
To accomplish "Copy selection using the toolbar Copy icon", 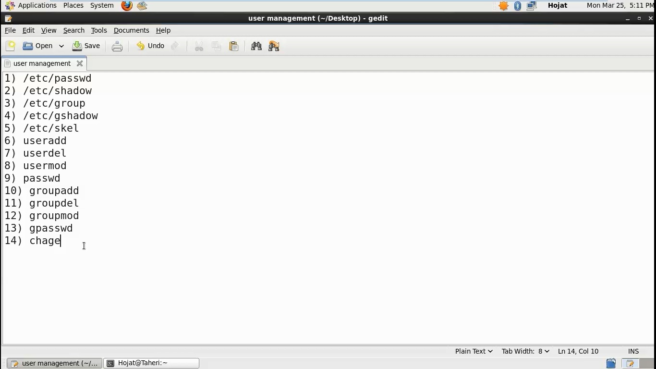I will pos(217,46).
